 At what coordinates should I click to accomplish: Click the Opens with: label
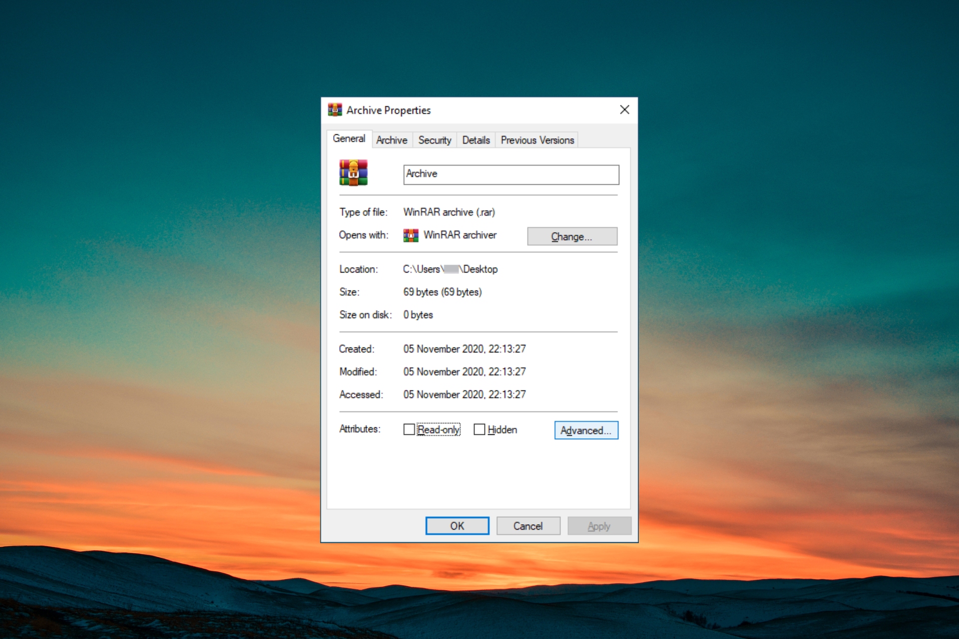point(364,235)
